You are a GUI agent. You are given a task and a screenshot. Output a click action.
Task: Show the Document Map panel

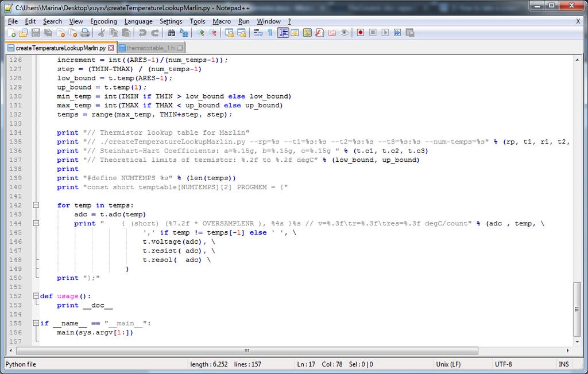pyautogui.click(x=308, y=33)
